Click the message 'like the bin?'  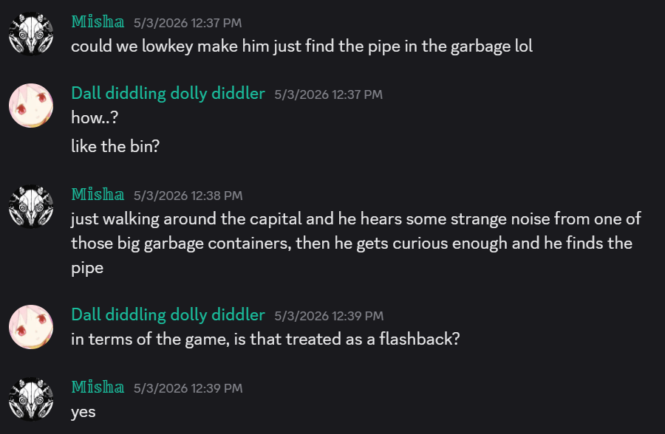click(x=115, y=147)
